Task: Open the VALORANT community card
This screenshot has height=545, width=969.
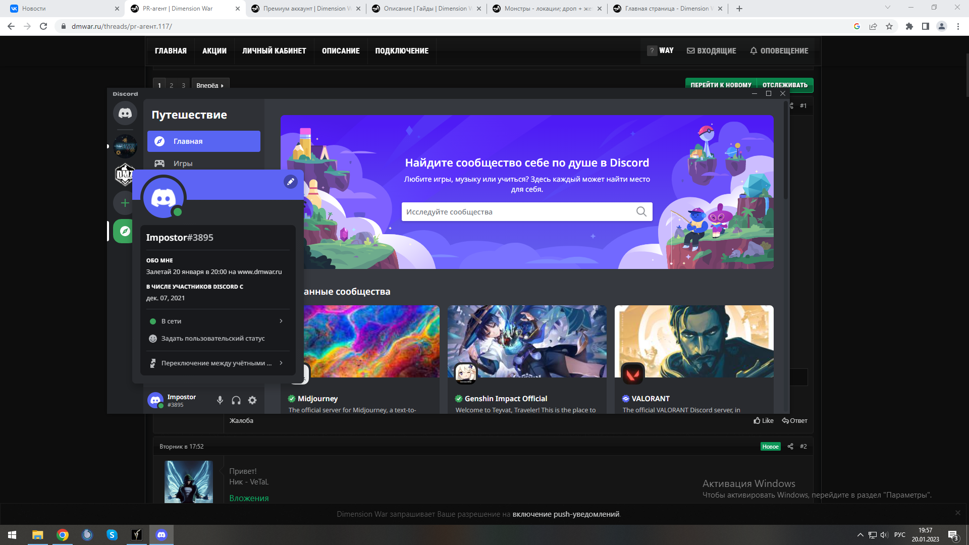Action: [x=694, y=358]
